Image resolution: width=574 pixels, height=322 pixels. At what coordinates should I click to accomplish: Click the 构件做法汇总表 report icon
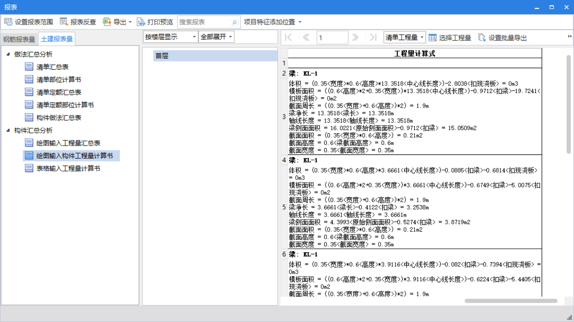[29, 117]
